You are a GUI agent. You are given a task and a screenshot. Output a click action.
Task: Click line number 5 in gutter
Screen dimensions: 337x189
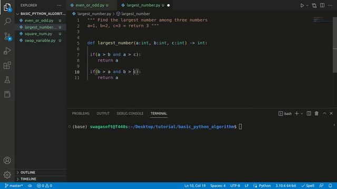78,43
